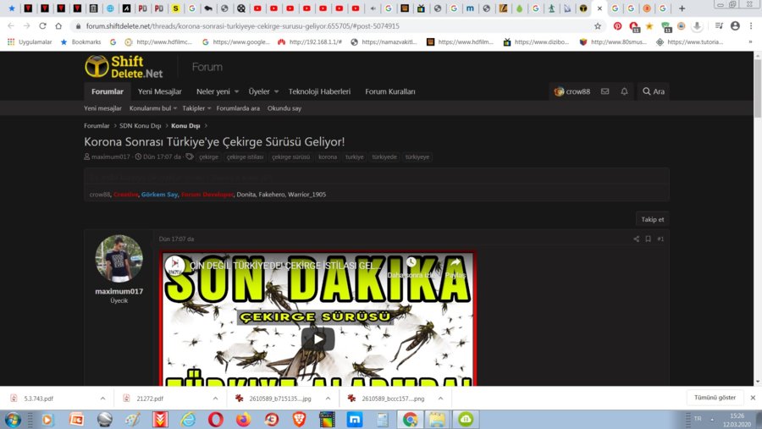Star this page in the address bar

click(x=598, y=26)
